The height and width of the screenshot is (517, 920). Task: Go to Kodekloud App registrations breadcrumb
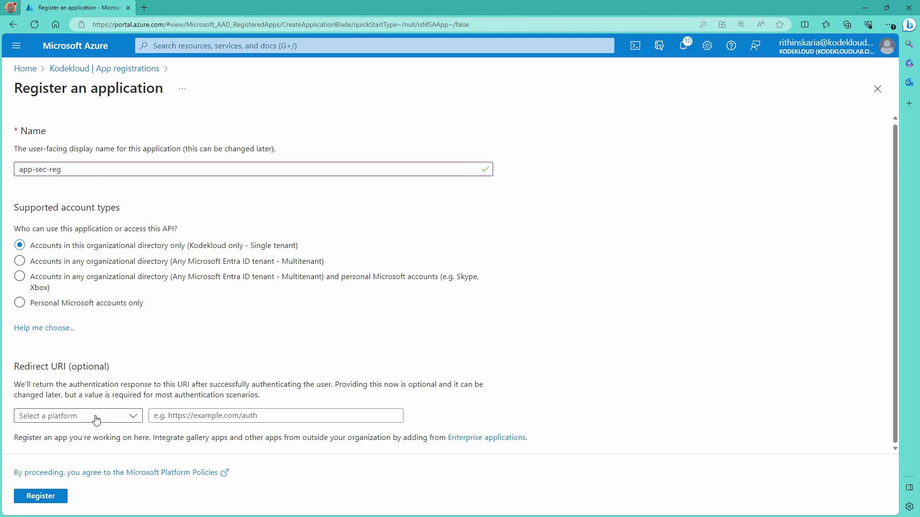click(x=104, y=68)
